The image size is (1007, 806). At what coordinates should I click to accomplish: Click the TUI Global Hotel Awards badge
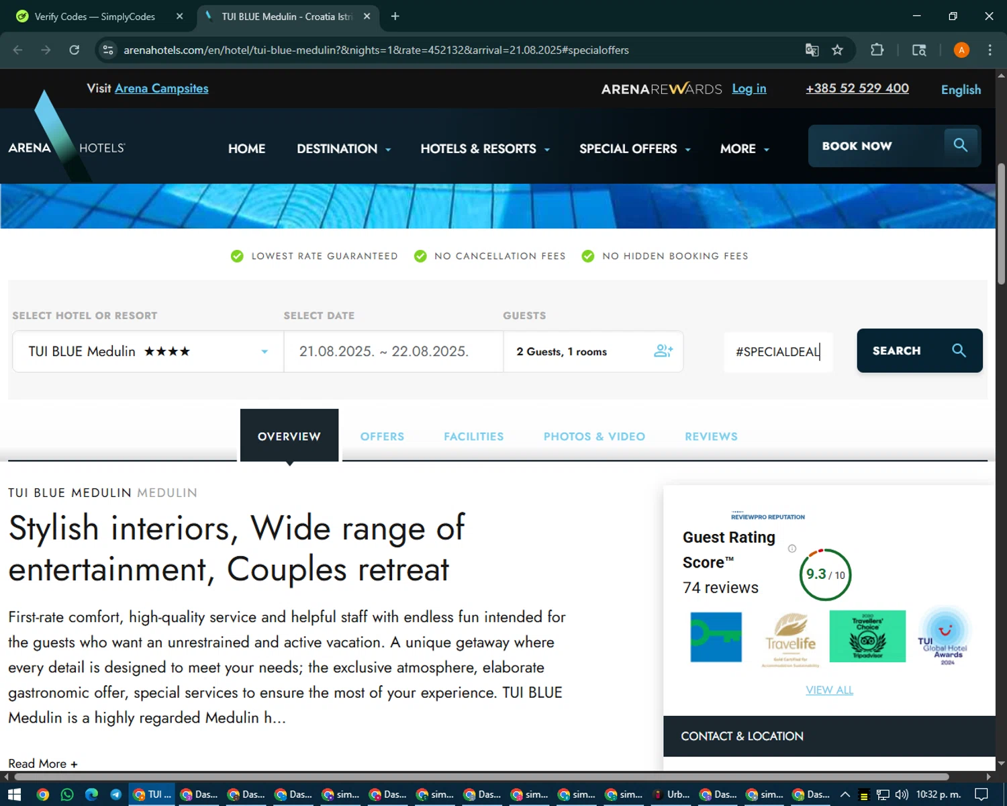coord(944,636)
